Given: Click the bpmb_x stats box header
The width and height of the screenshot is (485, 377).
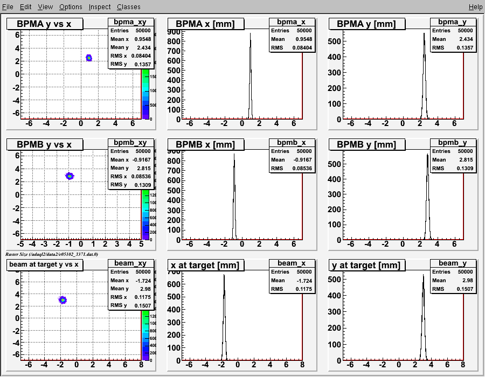Looking at the screenshot, I should pyautogui.click(x=292, y=143).
